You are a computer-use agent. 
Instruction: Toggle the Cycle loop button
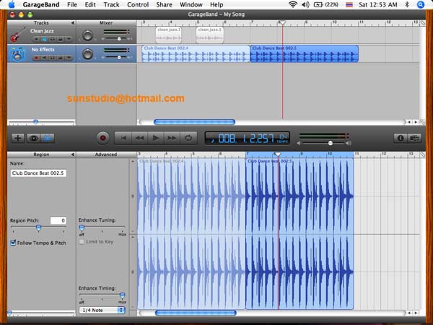188,138
